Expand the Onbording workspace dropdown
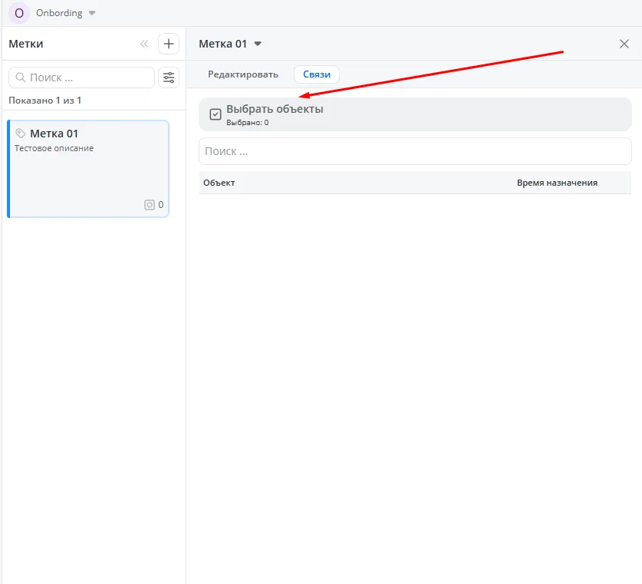The width and height of the screenshot is (642, 584). tap(92, 13)
